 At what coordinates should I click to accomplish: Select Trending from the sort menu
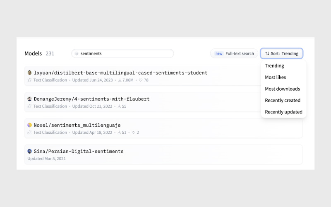click(x=274, y=65)
